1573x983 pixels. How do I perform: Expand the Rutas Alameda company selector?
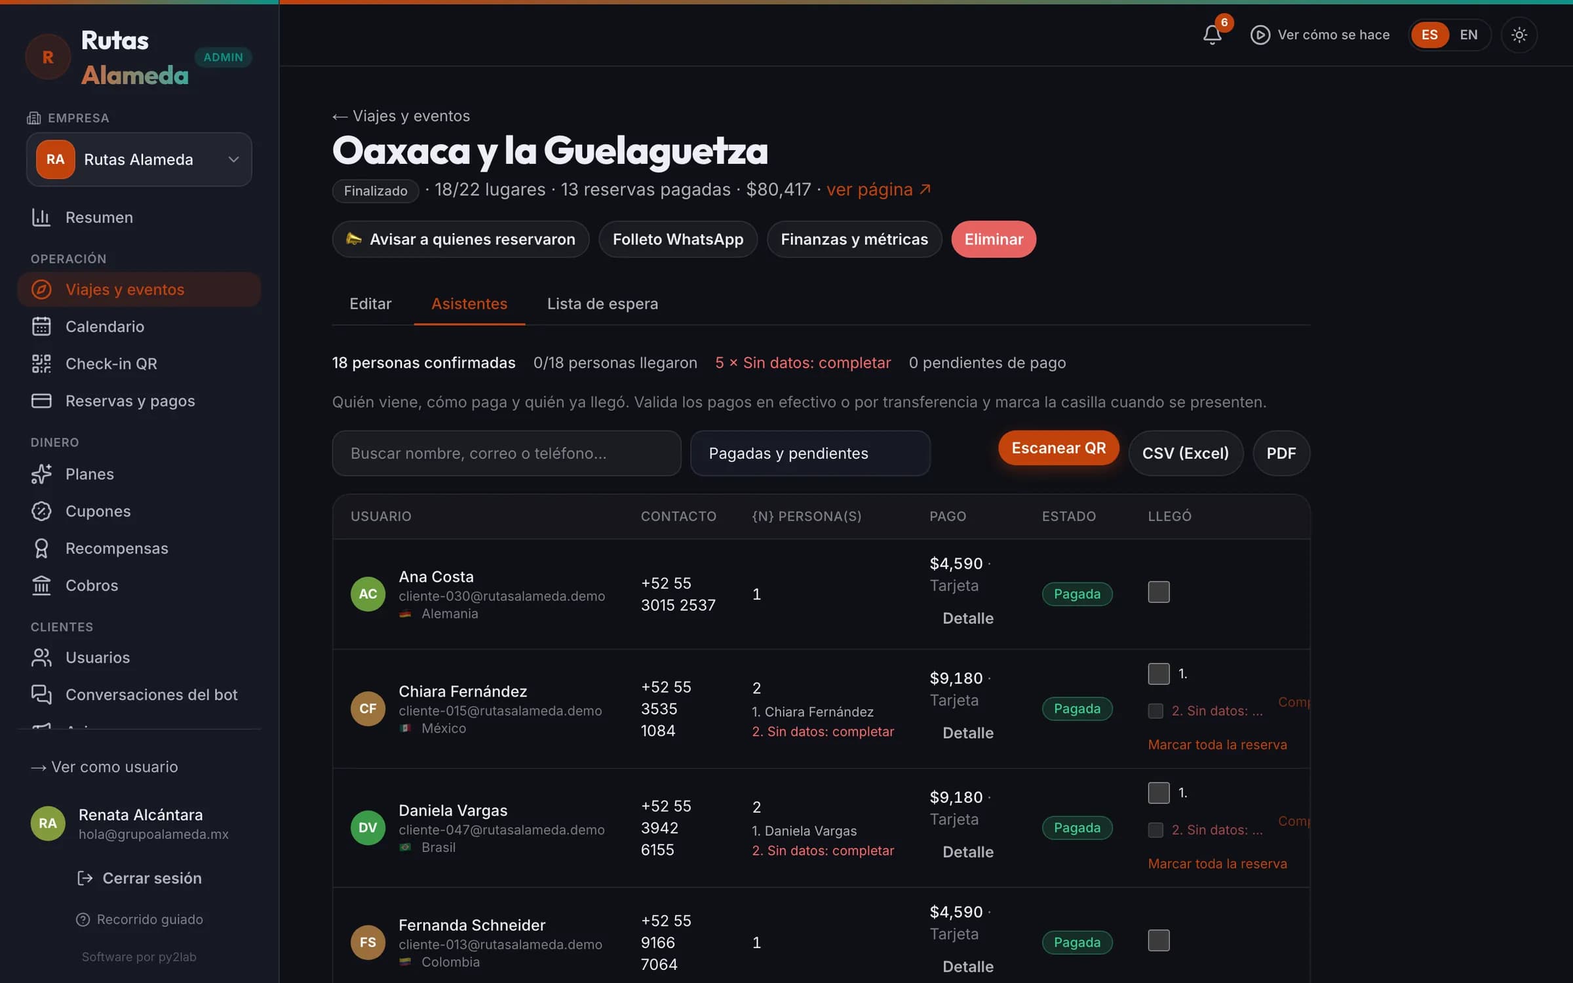(139, 159)
